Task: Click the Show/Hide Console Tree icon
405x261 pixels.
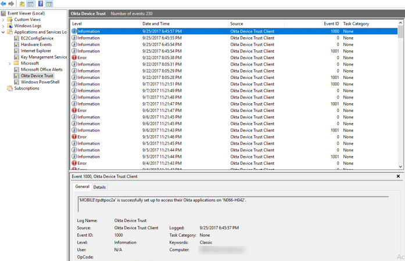Action: pyautogui.click(x=31, y=4)
